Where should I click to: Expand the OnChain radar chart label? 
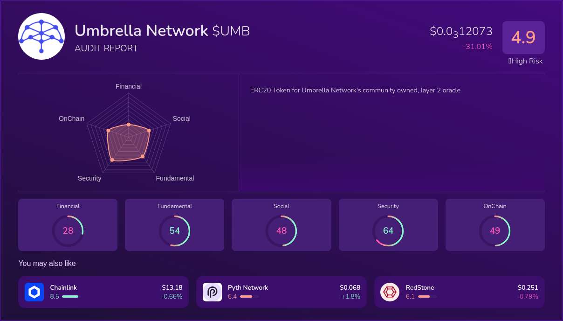[x=71, y=119]
